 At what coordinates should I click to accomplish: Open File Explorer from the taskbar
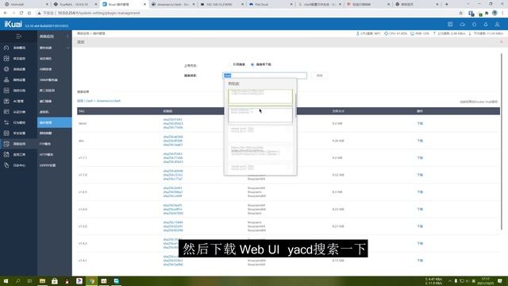pyautogui.click(x=42, y=281)
